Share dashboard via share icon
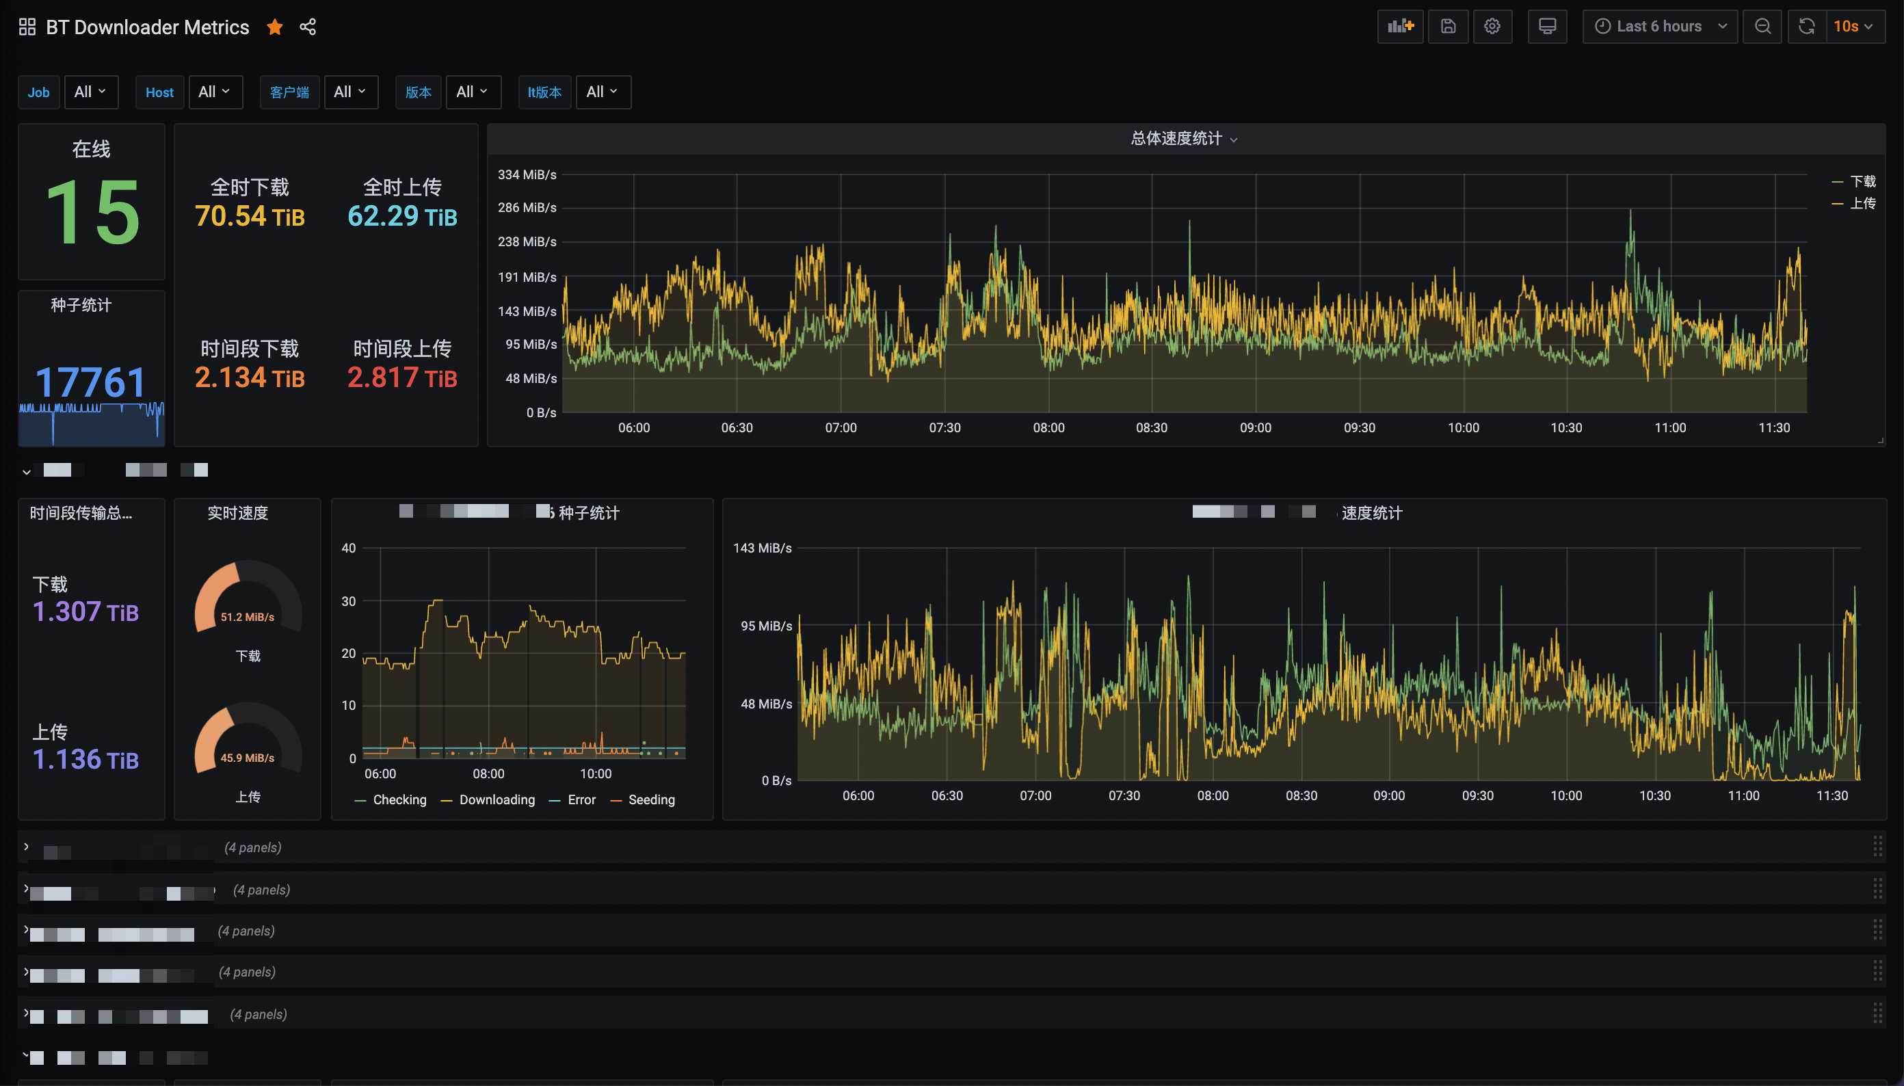 (x=308, y=27)
